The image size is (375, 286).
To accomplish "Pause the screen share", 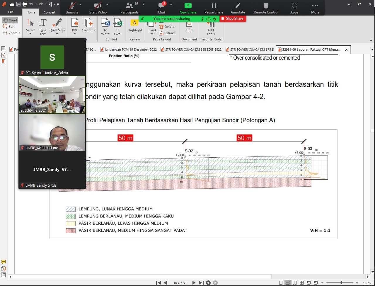I will coord(214,8).
